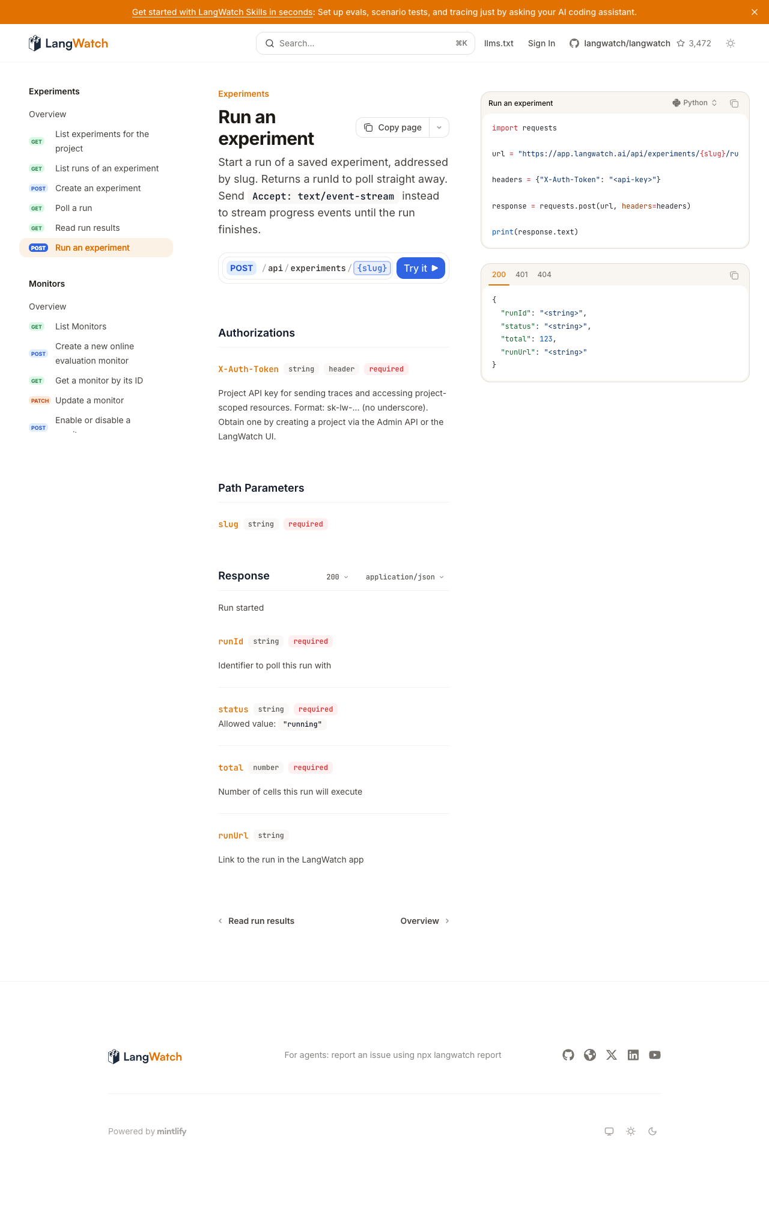The image size is (769, 1207).
Task: Click the POST badge beside Create an experiment
Action: tap(38, 189)
